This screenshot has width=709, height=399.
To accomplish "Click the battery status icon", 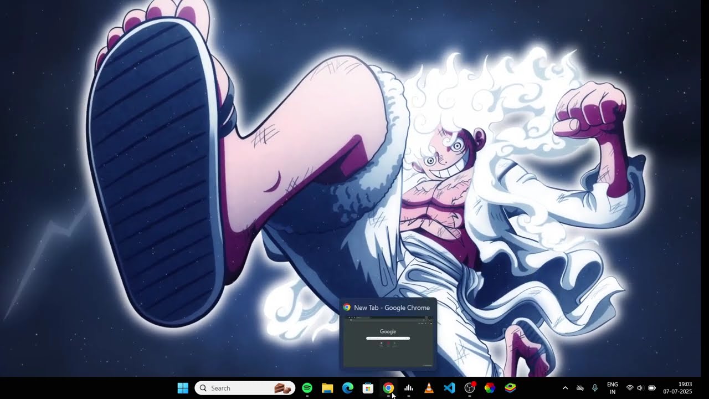I will (652, 388).
